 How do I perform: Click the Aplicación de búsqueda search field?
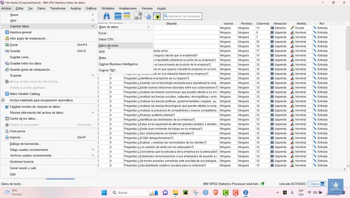coord(183,16)
